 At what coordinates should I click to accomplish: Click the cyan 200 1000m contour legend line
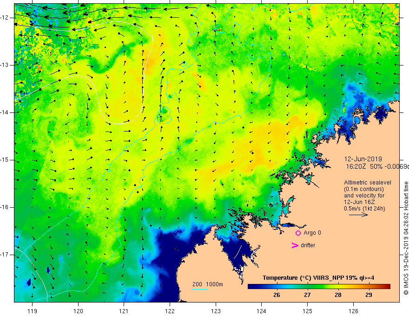tap(200, 289)
